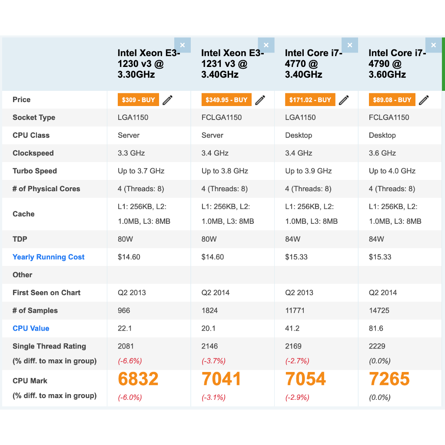Open the Intel Core i7-4770 heading
445x445 pixels.
pyautogui.click(x=313, y=64)
